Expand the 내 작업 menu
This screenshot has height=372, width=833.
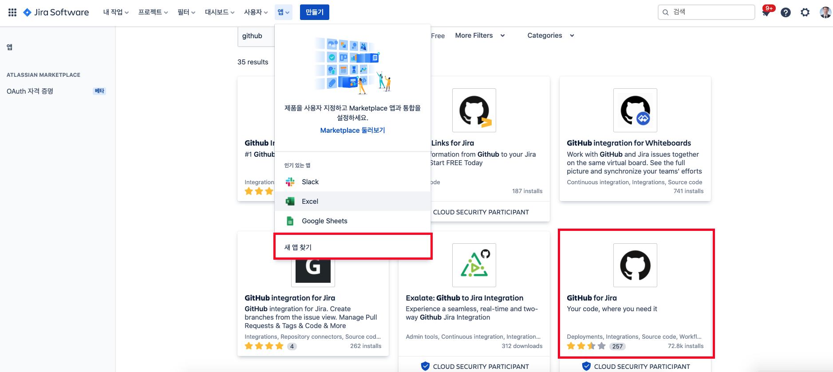point(116,12)
